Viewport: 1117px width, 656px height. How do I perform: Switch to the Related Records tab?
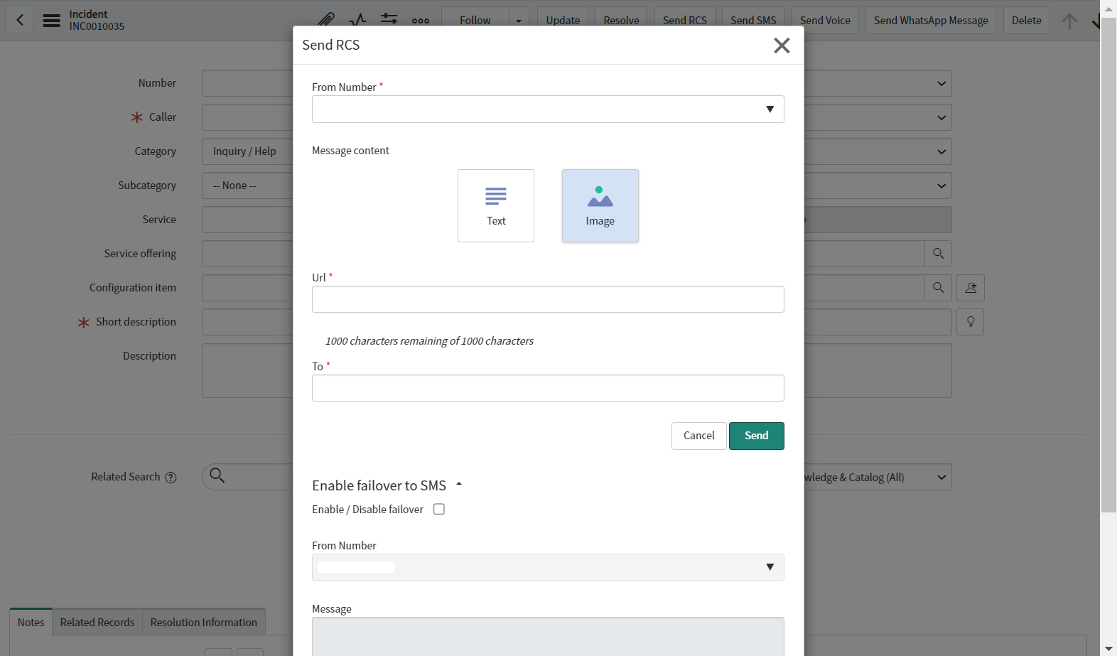pos(97,622)
